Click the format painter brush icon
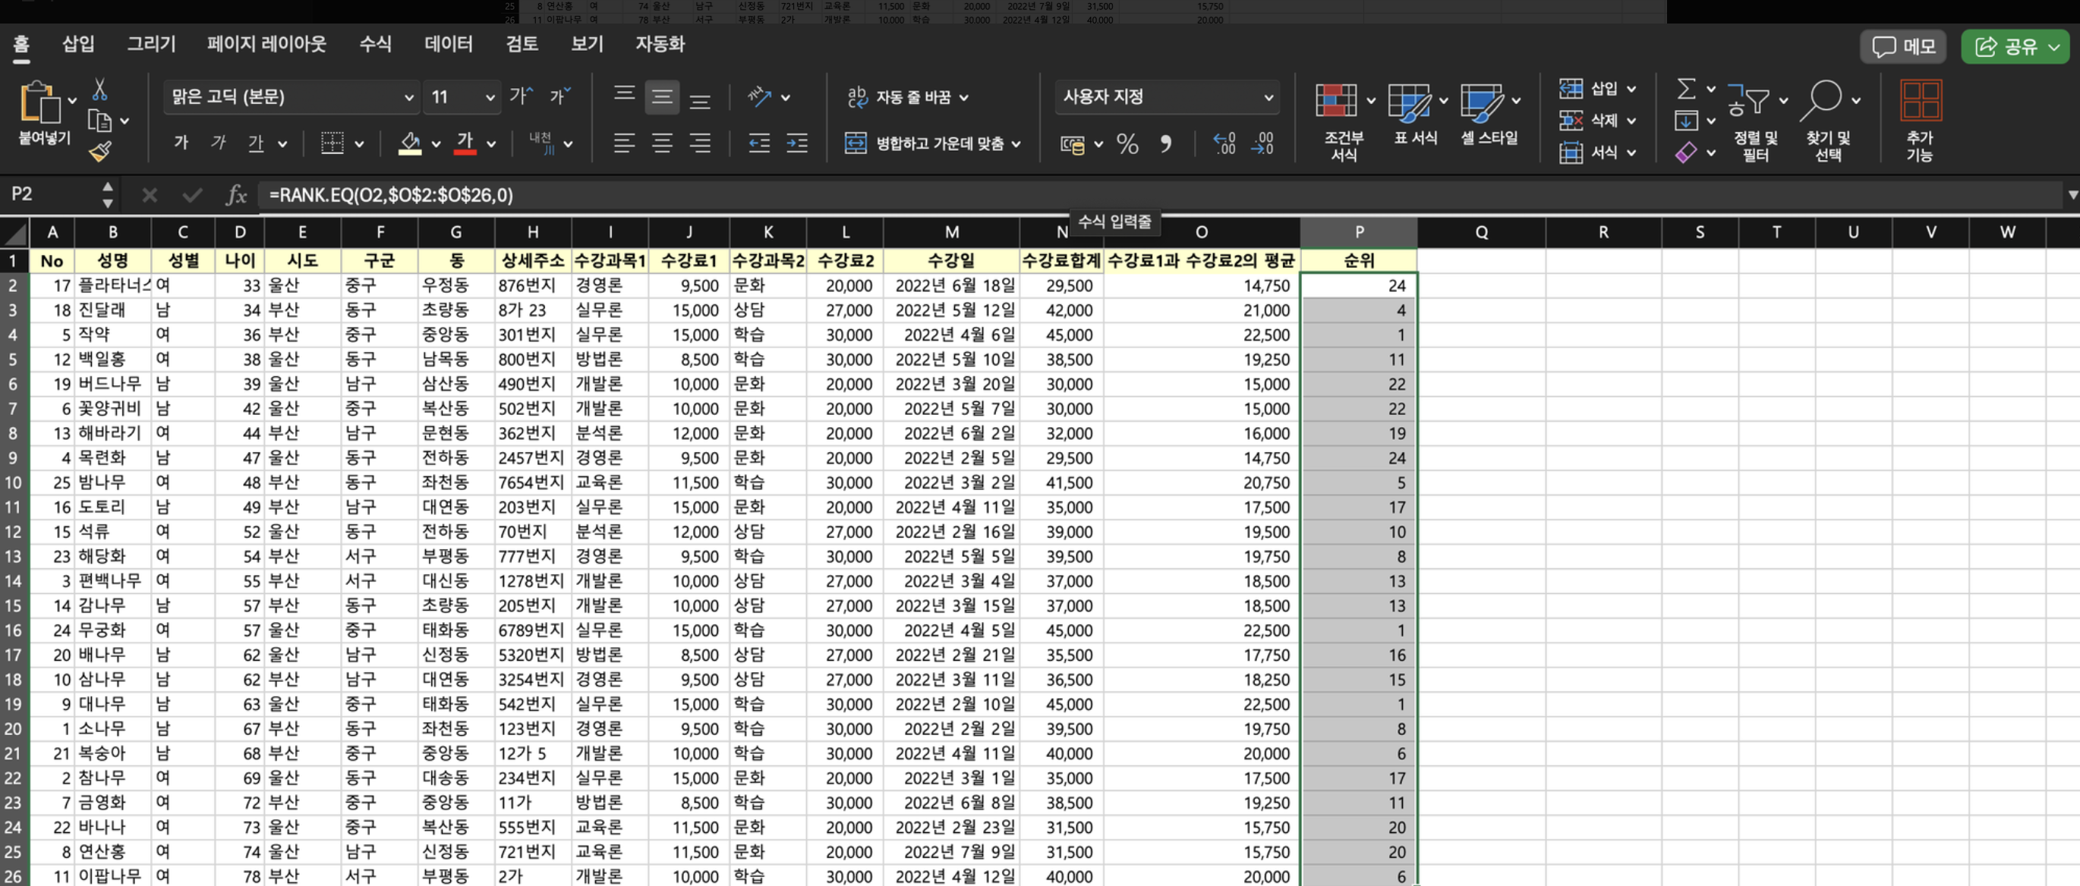 pos(101,152)
